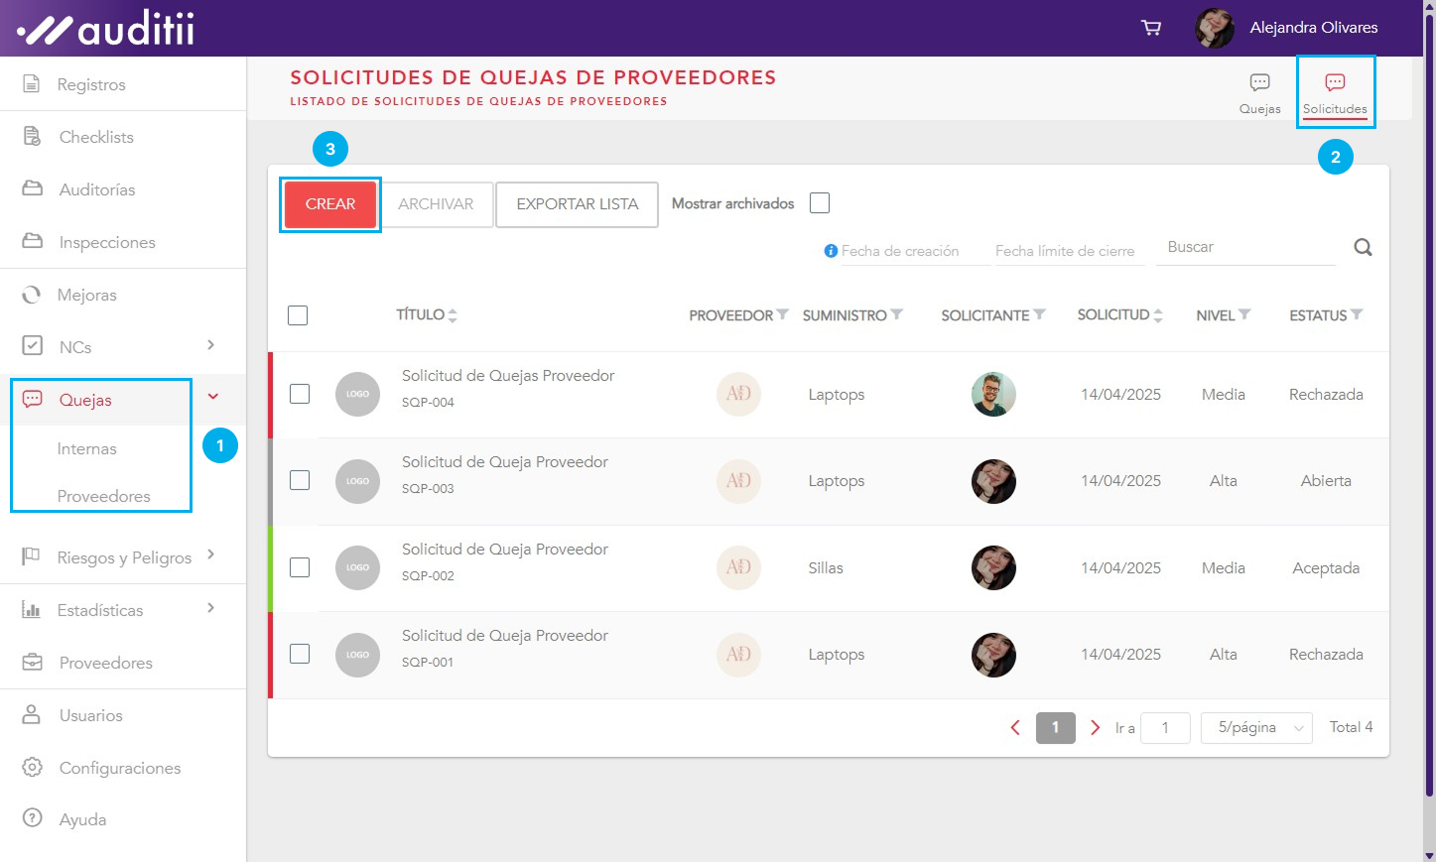
Task: Click the red CREAR button
Action: tap(330, 204)
